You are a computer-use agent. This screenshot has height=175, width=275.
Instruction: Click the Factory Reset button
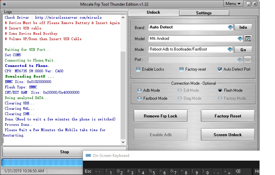[x=228, y=116]
